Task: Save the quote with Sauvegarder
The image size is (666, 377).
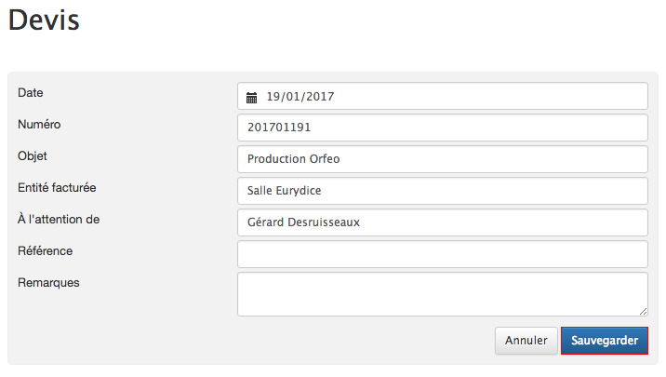Action: click(605, 341)
